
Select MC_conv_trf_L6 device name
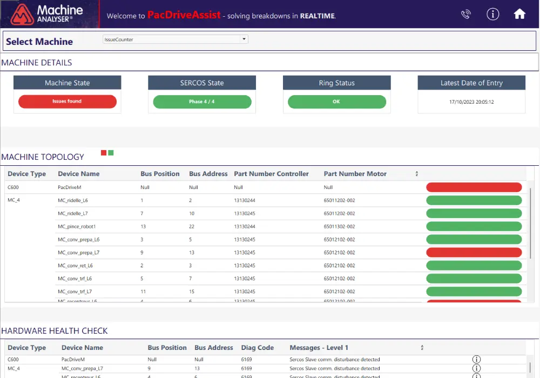[75, 279]
